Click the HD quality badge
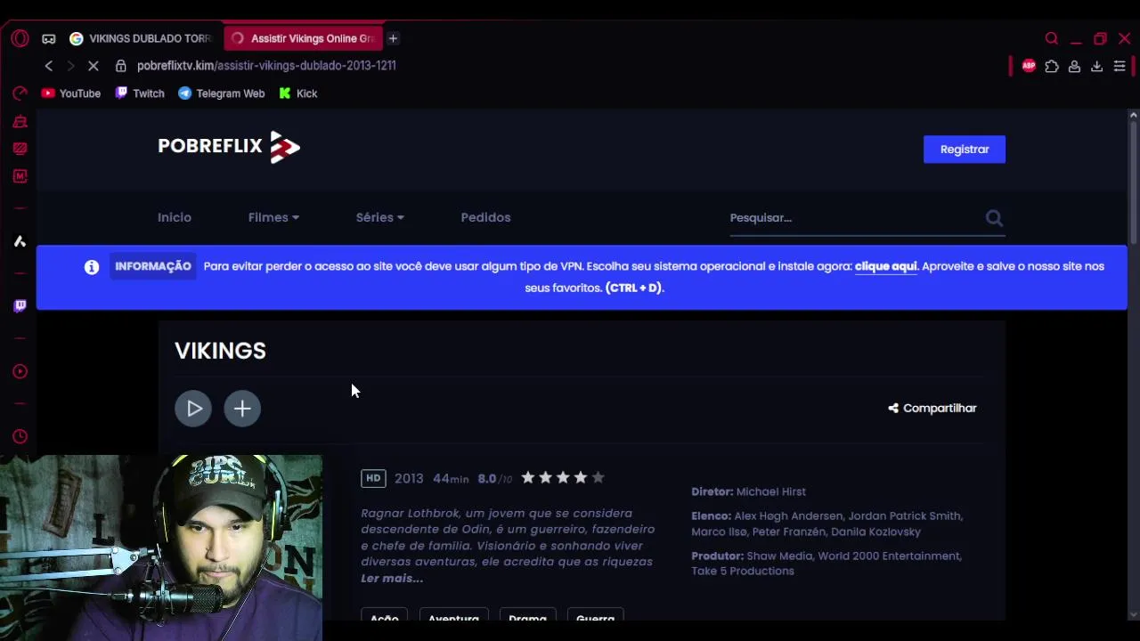 coord(373,478)
